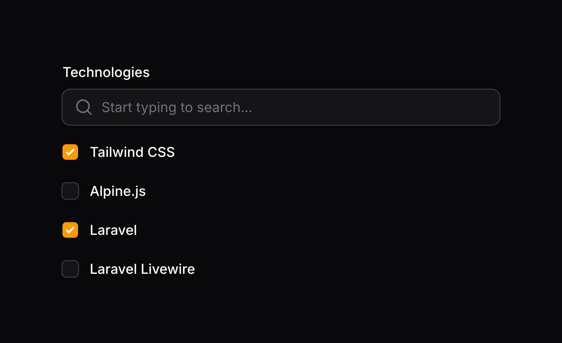This screenshot has height=343, width=562.
Task: Click the white checkmark icon on Tailwind CSS
Action: point(70,152)
